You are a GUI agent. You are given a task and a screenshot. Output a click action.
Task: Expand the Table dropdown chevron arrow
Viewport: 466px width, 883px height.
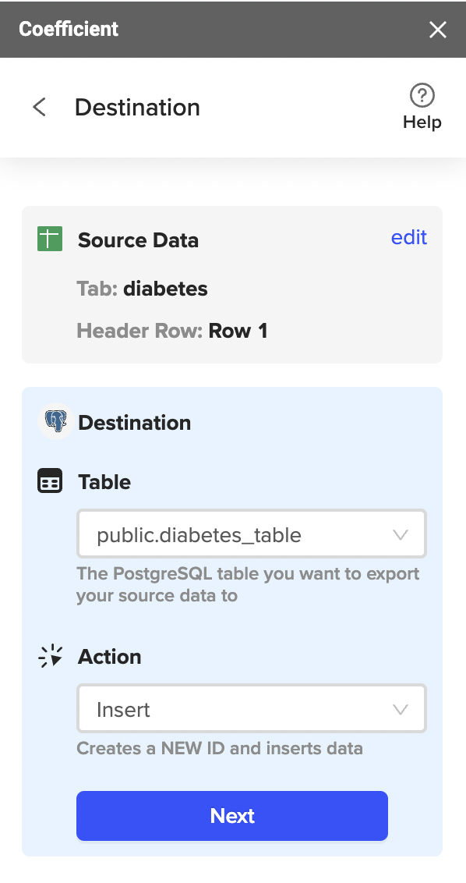pos(401,534)
